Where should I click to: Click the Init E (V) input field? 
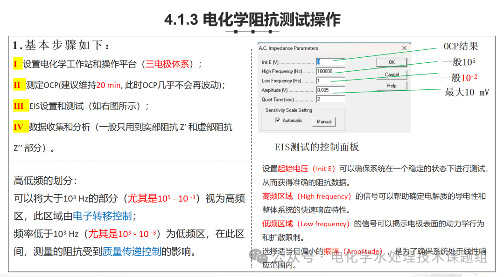[x=330, y=62]
